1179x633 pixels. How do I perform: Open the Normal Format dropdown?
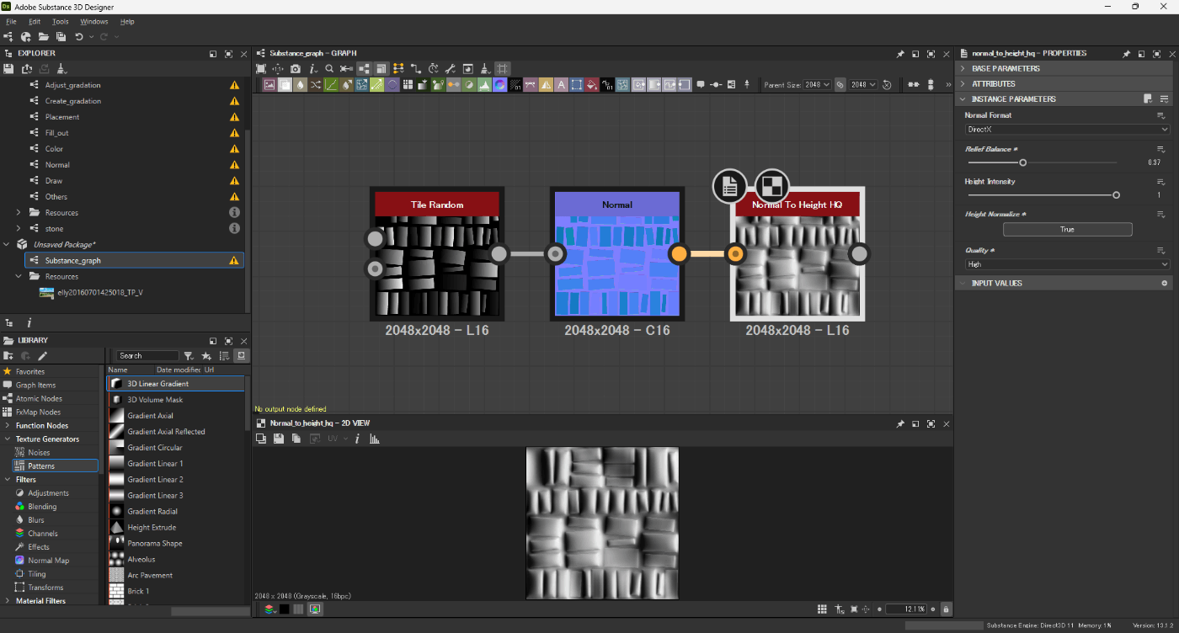[x=1067, y=130]
